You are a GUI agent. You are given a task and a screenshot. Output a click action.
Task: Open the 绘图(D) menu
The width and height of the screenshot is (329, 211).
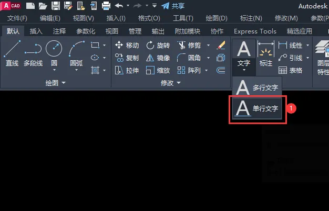[x=217, y=18]
